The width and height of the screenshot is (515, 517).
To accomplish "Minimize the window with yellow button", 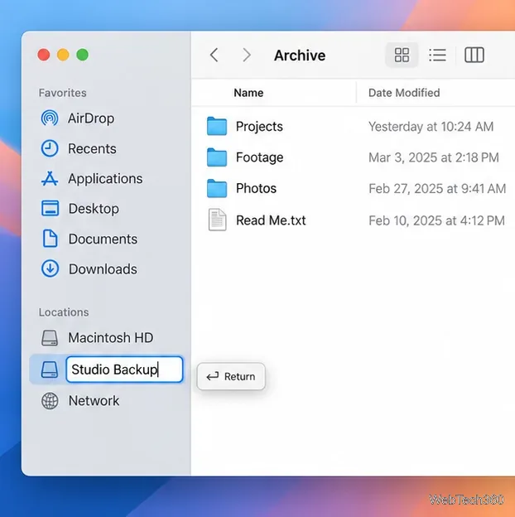I will click(x=63, y=55).
